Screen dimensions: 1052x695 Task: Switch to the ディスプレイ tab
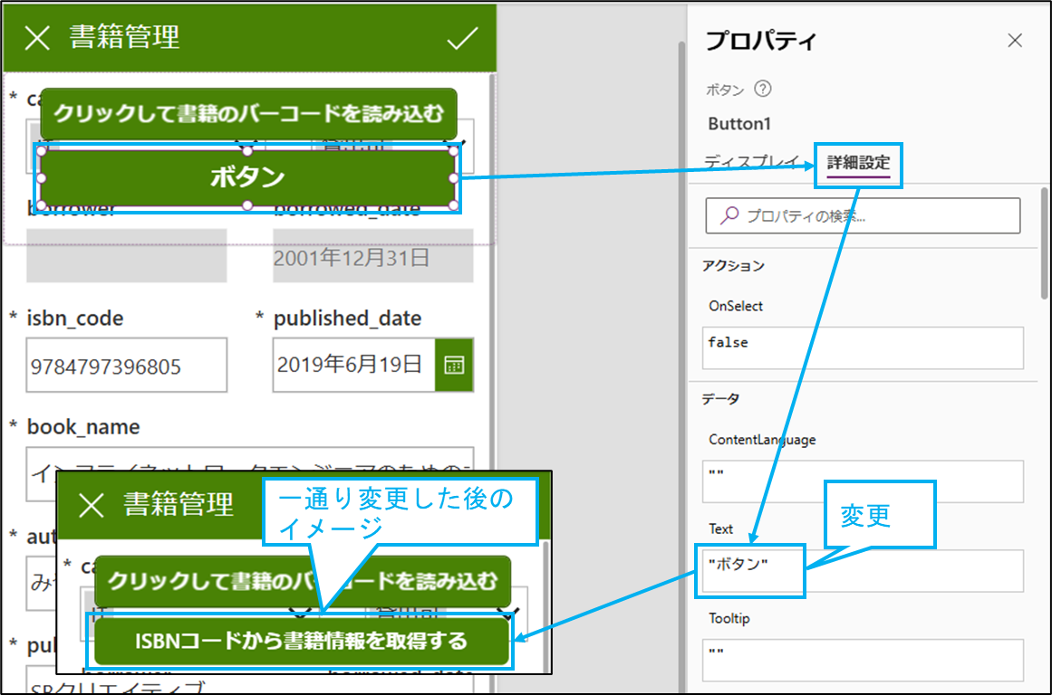pos(751,161)
